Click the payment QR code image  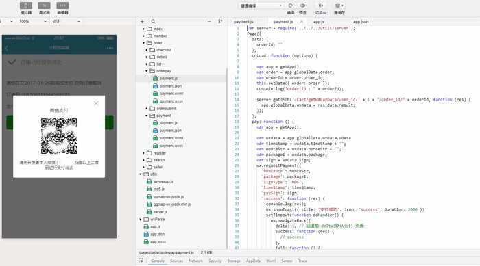pos(59,136)
